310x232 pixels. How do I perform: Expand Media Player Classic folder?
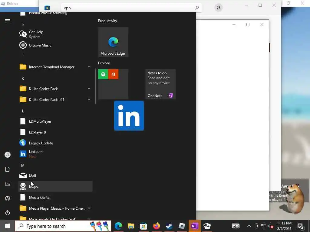89,208
